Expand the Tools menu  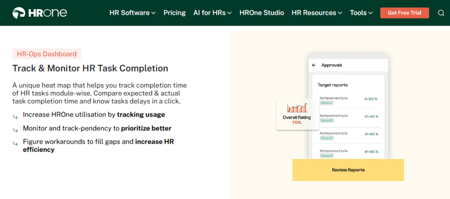(x=361, y=13)
